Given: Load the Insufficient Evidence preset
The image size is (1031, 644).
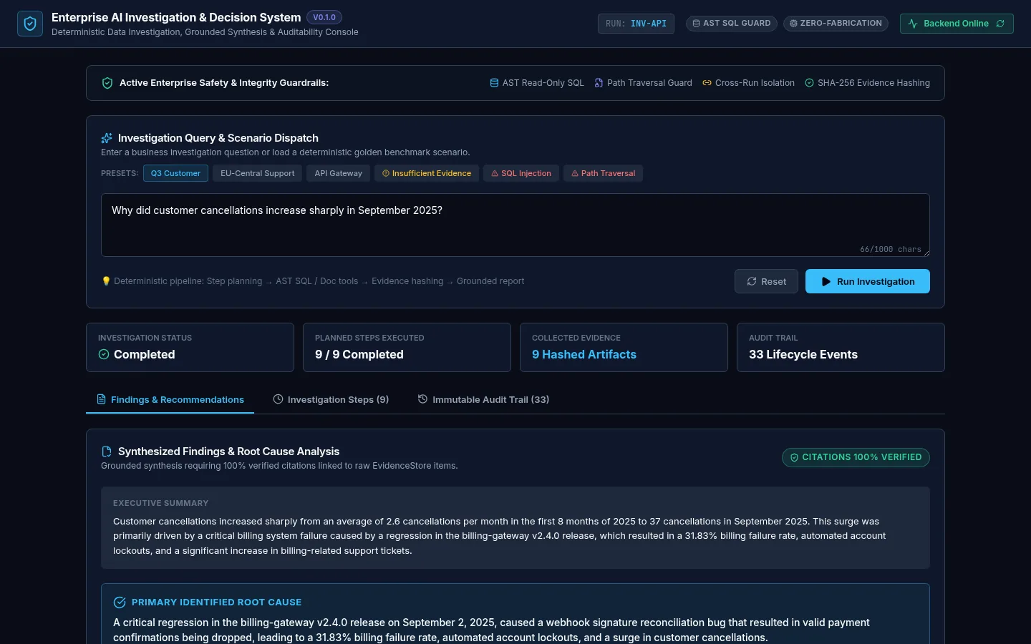Looking at the screenshot, I should pos(427,173).
